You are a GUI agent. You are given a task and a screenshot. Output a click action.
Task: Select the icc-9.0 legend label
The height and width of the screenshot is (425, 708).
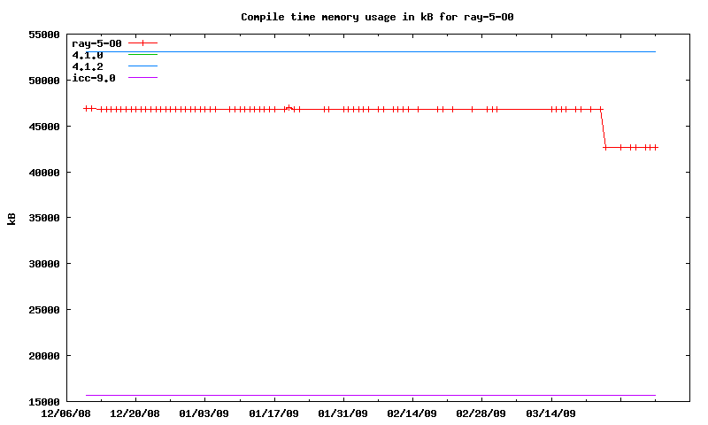(94, 78)
